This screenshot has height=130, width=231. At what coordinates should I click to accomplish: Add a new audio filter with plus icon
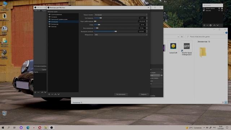pos(49,94)
